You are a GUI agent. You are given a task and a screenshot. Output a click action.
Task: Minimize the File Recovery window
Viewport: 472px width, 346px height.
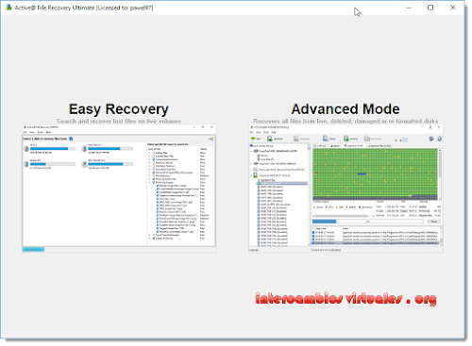pyautogui.click(x=409, y=8)
